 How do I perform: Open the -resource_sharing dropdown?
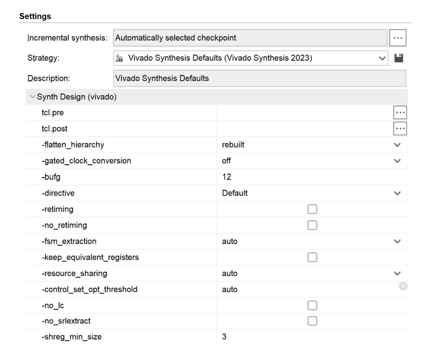(x=397, y=273)
